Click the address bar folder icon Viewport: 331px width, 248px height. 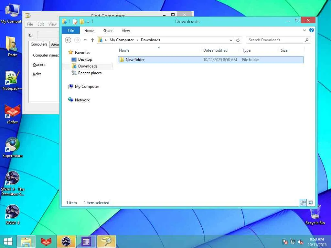[x=101, y=40]
